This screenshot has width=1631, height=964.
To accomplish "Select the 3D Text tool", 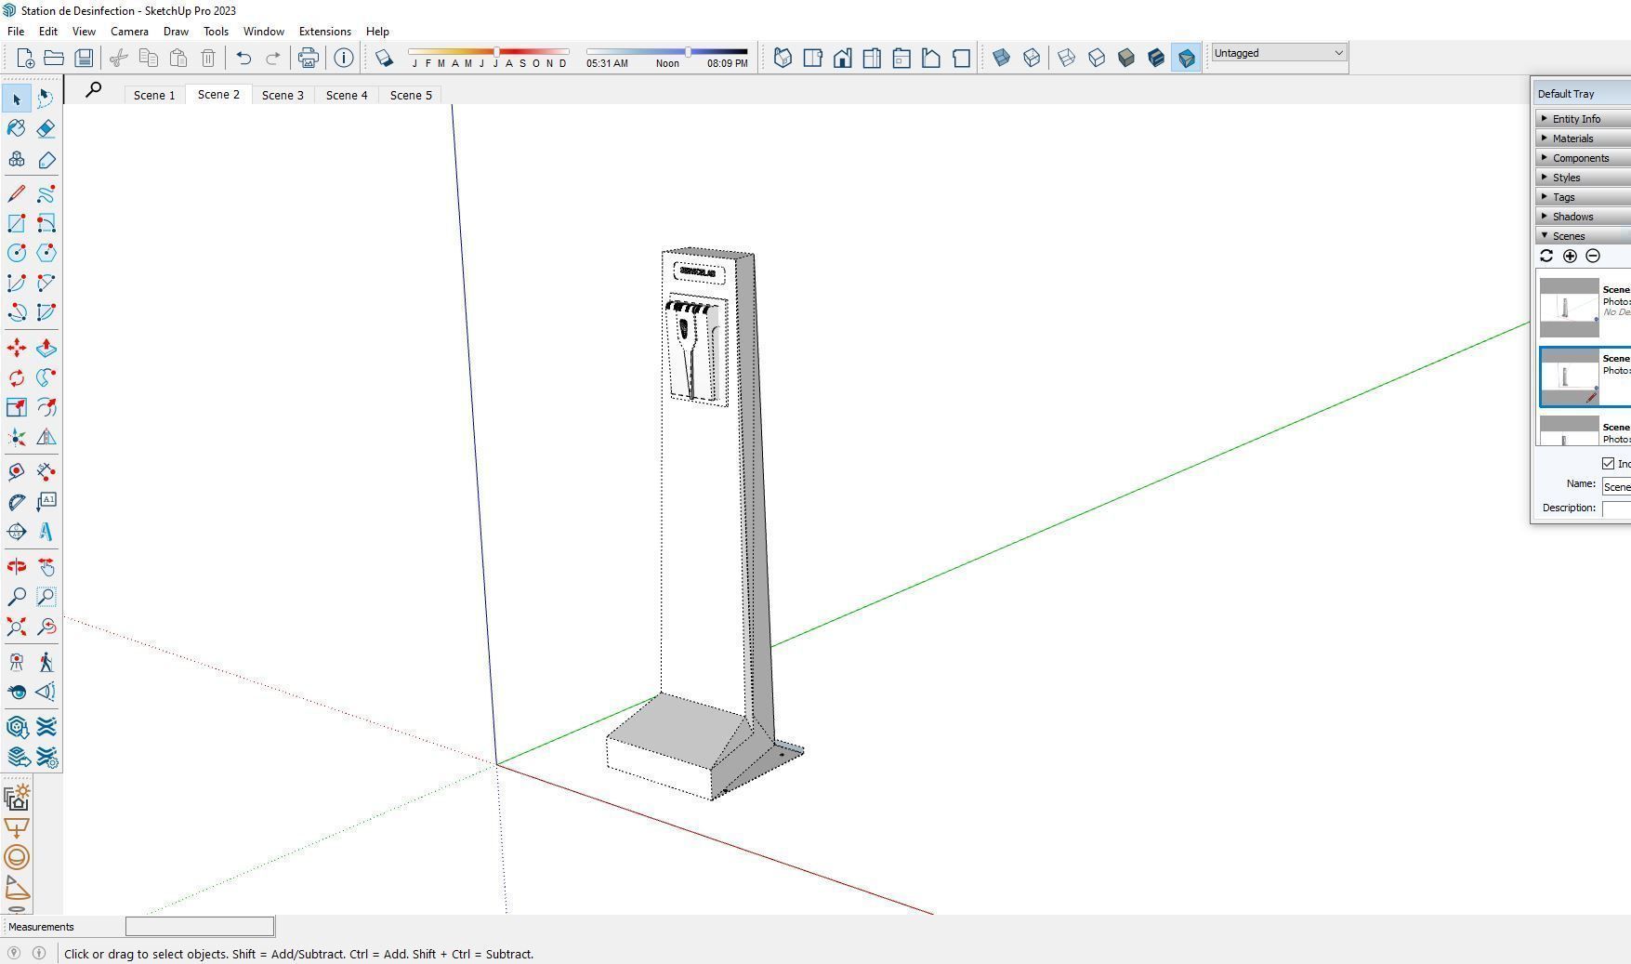I will pos(46,532).
